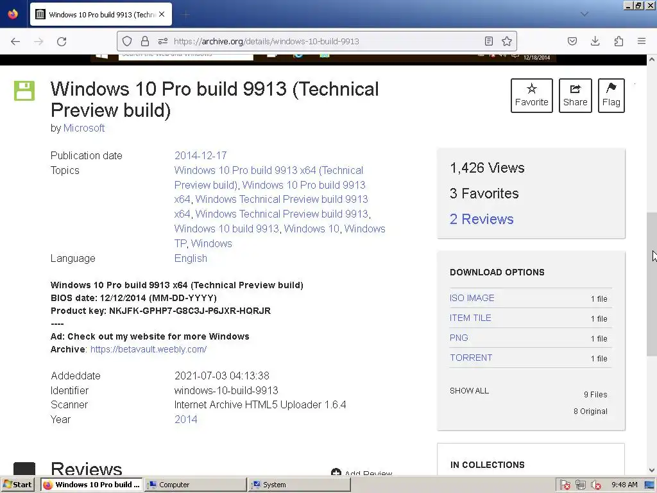Select the product key text line

tap(160, 311)
